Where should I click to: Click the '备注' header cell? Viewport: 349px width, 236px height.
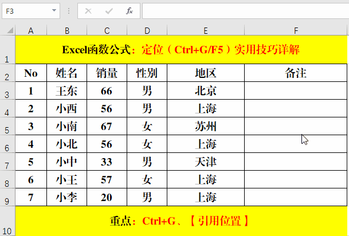click(x=296, y=73)
